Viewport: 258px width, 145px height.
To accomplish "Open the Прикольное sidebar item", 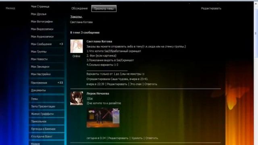I will click(x=39, y=122).
